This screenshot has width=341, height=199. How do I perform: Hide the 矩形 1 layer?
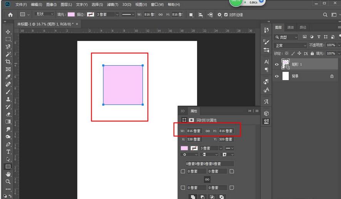(x=276, y=64)
